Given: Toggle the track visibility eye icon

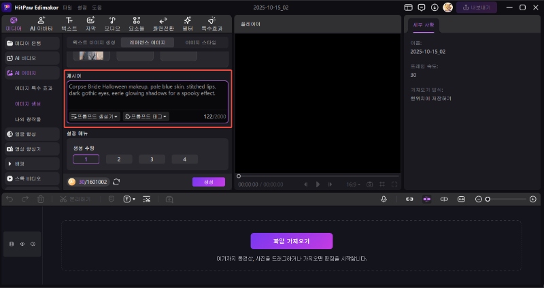Looking at the screenshot, I should coord(22,243).
